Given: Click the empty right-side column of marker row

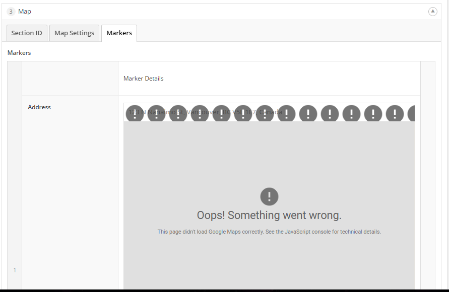Looking at the screenshot, I should [427, 176].
